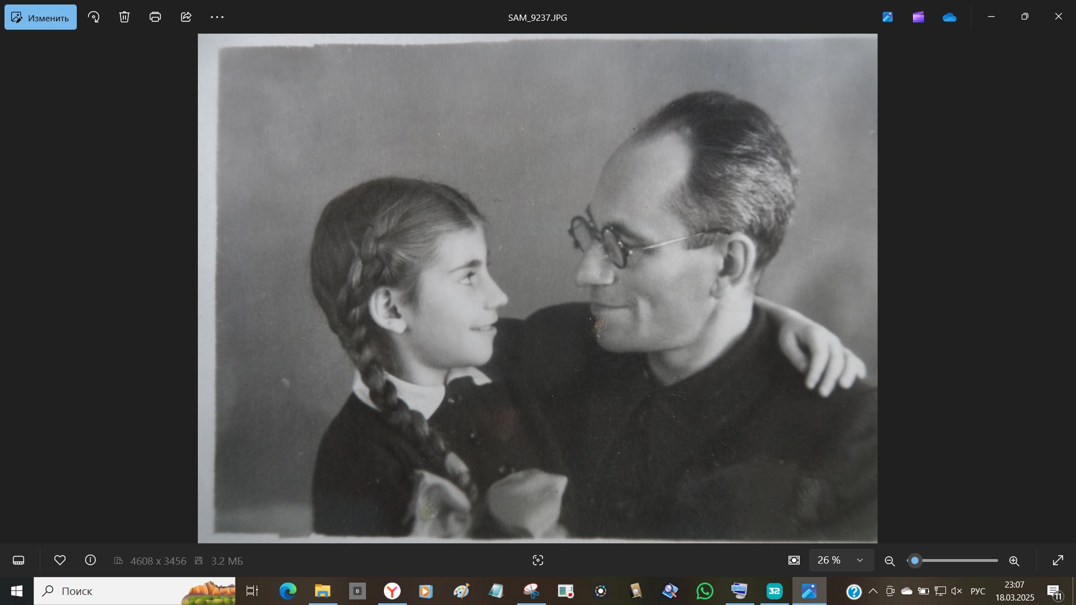The width and height of the screenshot is (1076, 605).
Task: Click the 3.2 МБ file size text
Action: click(227, 561)
